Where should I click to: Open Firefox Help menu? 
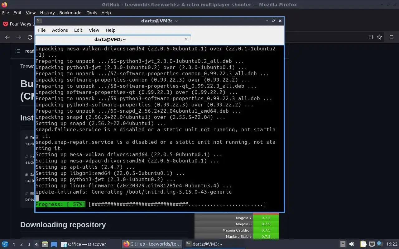pyautogui.click(x=106, y=13)
